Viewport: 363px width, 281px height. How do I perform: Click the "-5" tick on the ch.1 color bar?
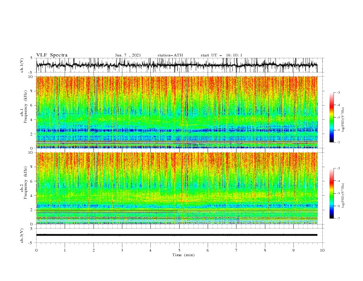coord(338,118)
